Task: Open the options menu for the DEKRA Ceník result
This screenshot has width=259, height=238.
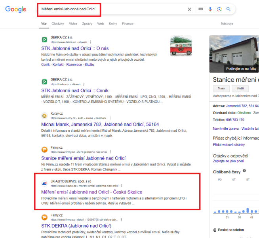Action: [x=84, y=84]
